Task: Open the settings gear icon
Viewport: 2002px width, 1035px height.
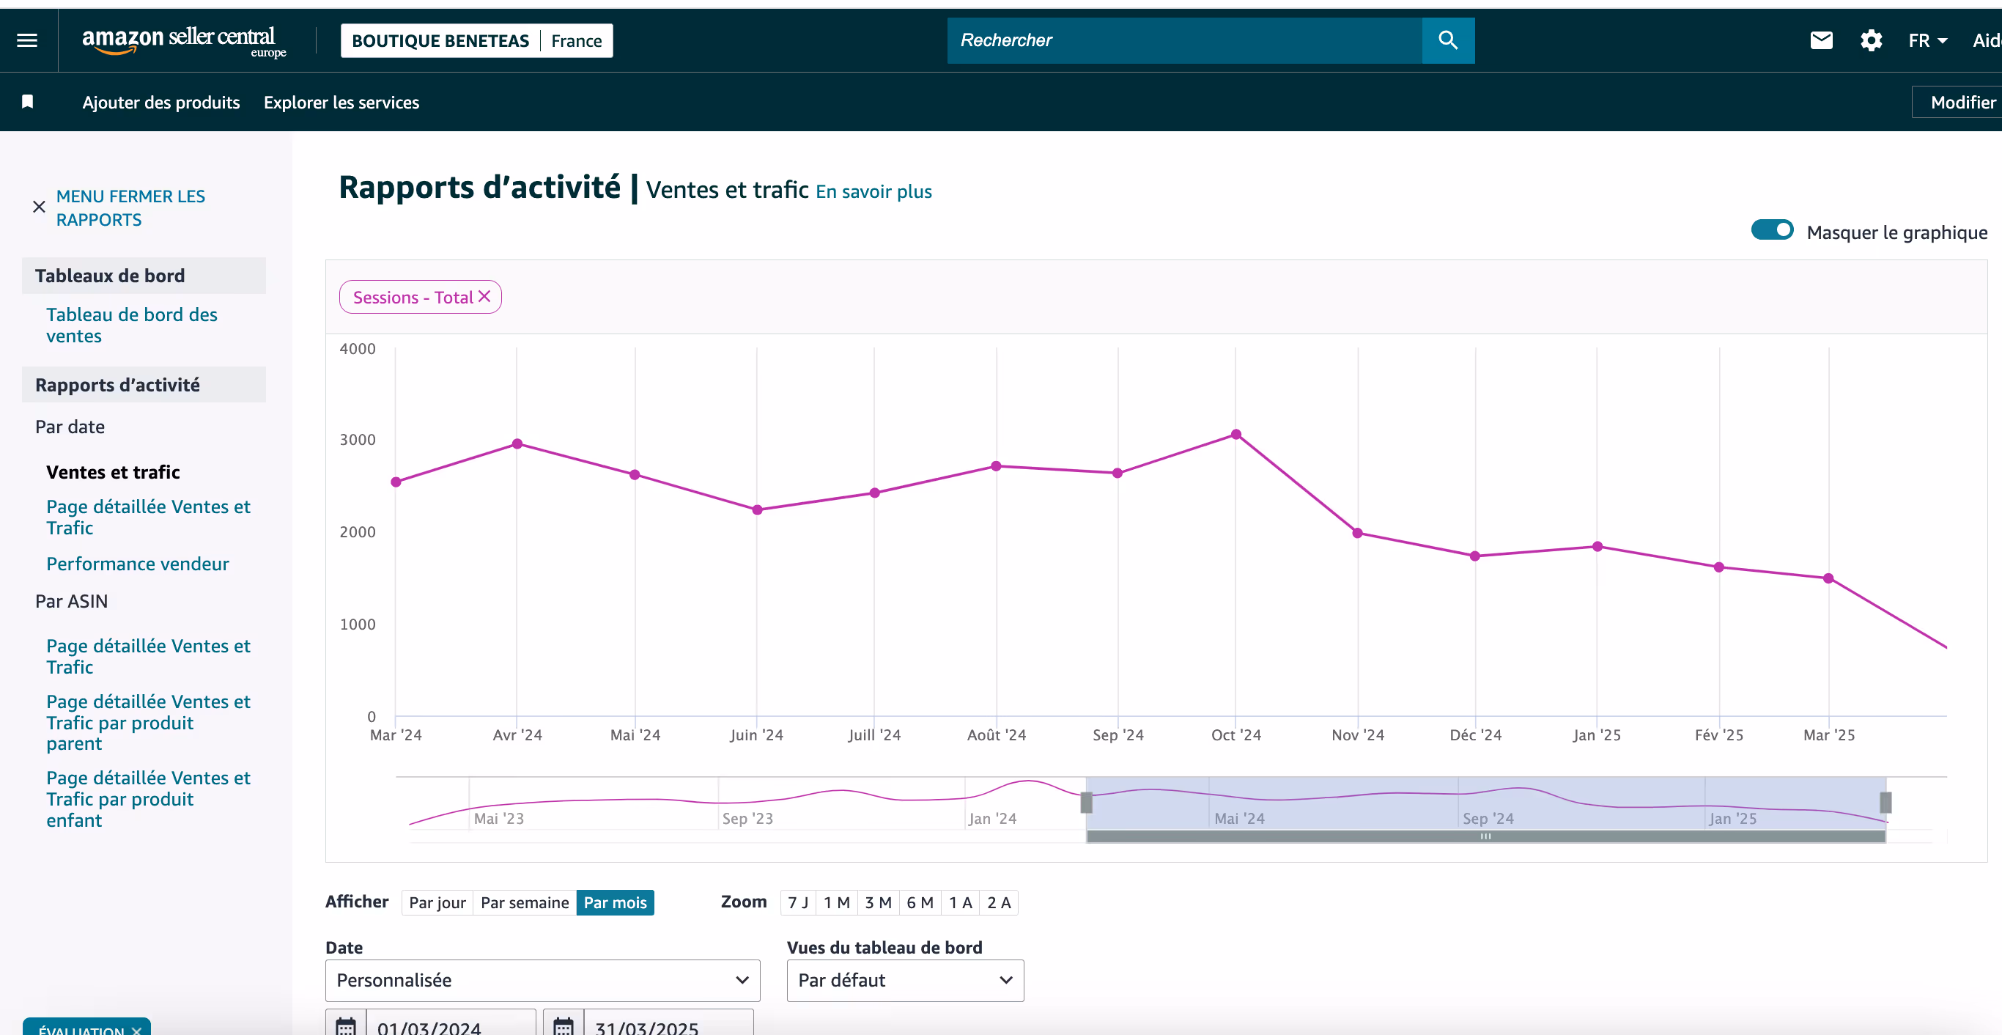Action: (1871, 40)
